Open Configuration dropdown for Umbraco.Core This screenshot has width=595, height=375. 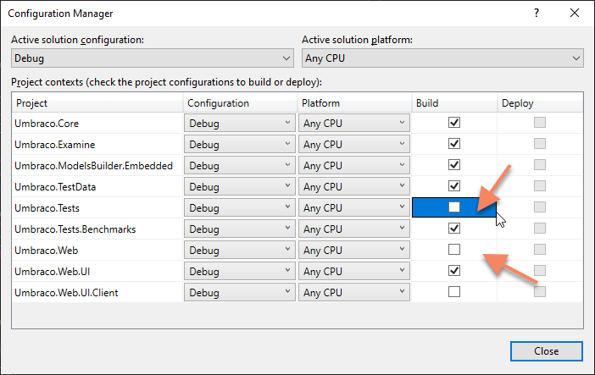pyautogui.click(x=240, y=123)
